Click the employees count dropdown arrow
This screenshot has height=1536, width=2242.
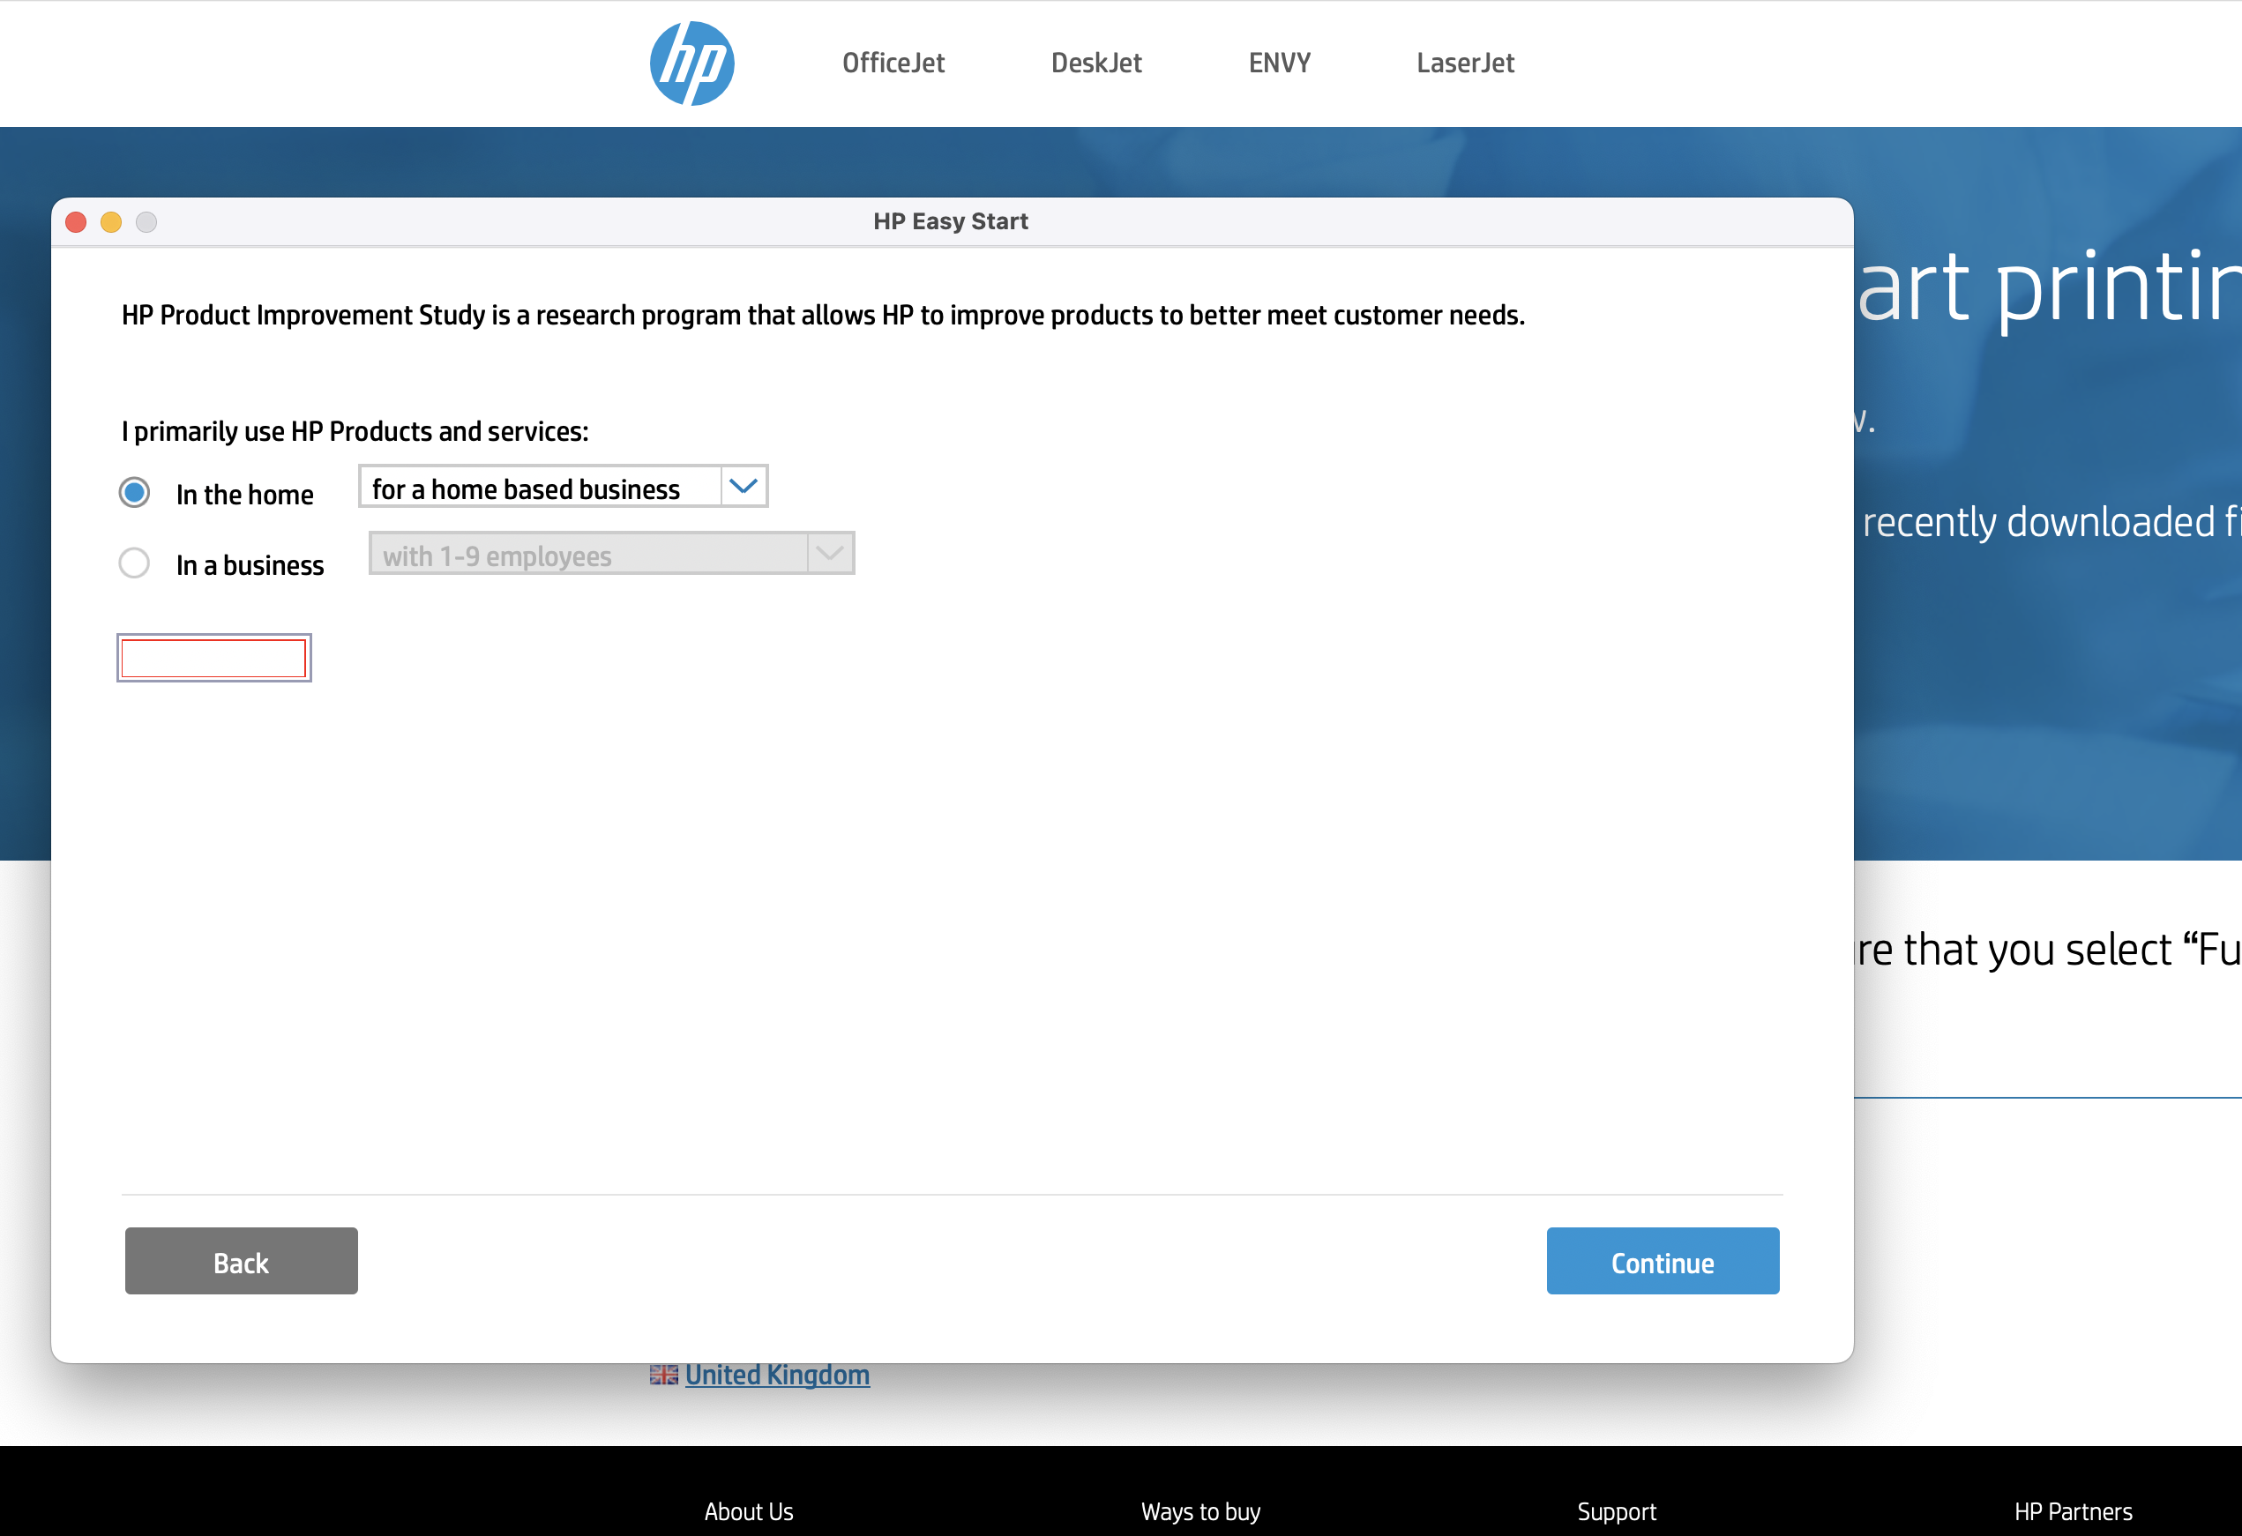tap(830, 554)
